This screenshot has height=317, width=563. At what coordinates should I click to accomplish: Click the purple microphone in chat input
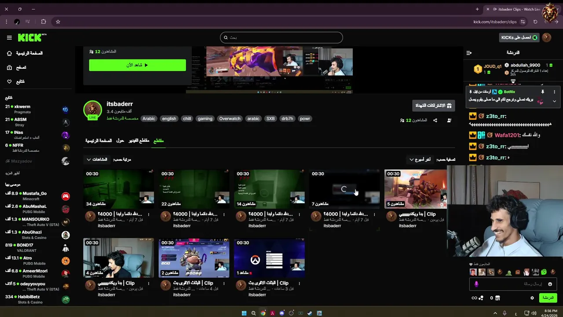pyautogui.click(x=476, y=284)
